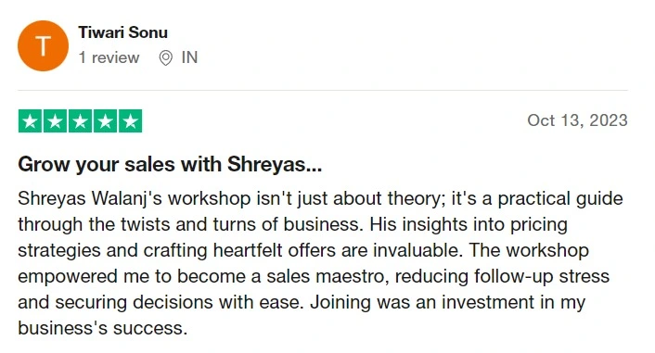
Task: Open review title Grow your sales with Shreyas
Action: pyautogui.click(x=170, y=164)
